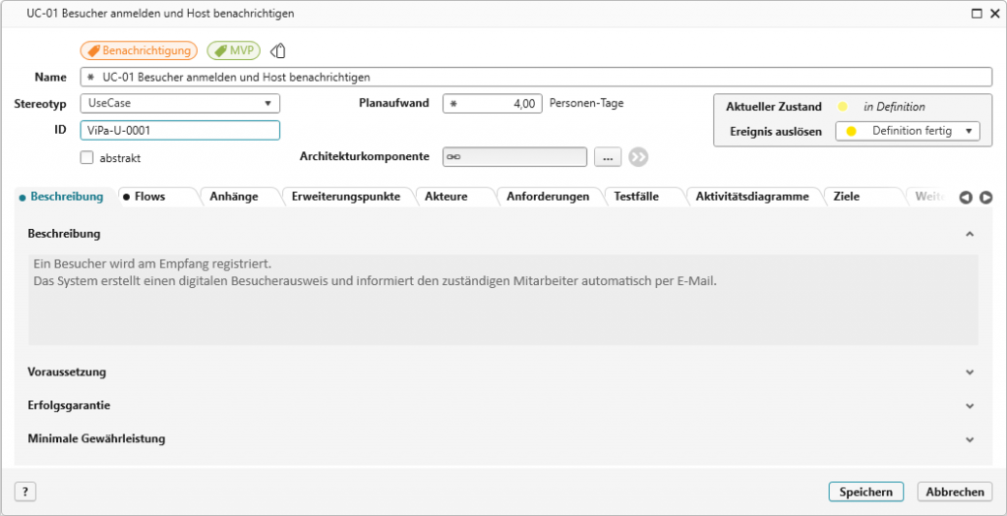Click the orange Benachrichtigung tag

[x=138, y=51]
